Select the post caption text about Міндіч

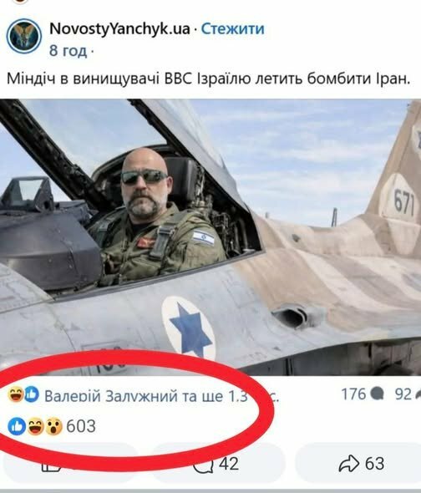click(209, 79)
